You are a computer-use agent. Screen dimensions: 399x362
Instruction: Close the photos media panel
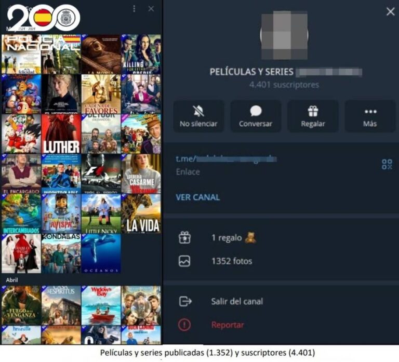151,9
